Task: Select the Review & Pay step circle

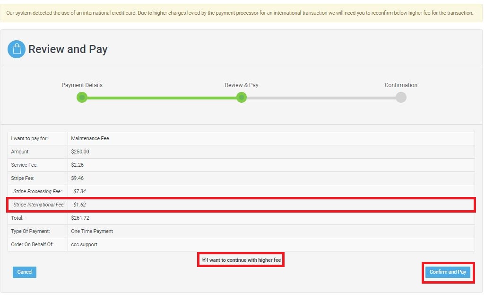Action: (242, 98)
